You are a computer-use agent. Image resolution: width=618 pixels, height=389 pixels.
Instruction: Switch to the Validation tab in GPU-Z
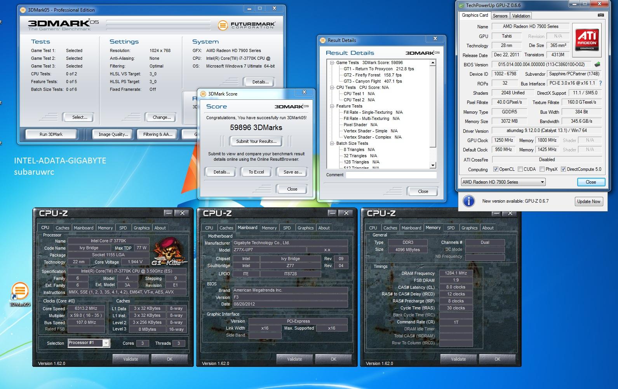point(521,16)
